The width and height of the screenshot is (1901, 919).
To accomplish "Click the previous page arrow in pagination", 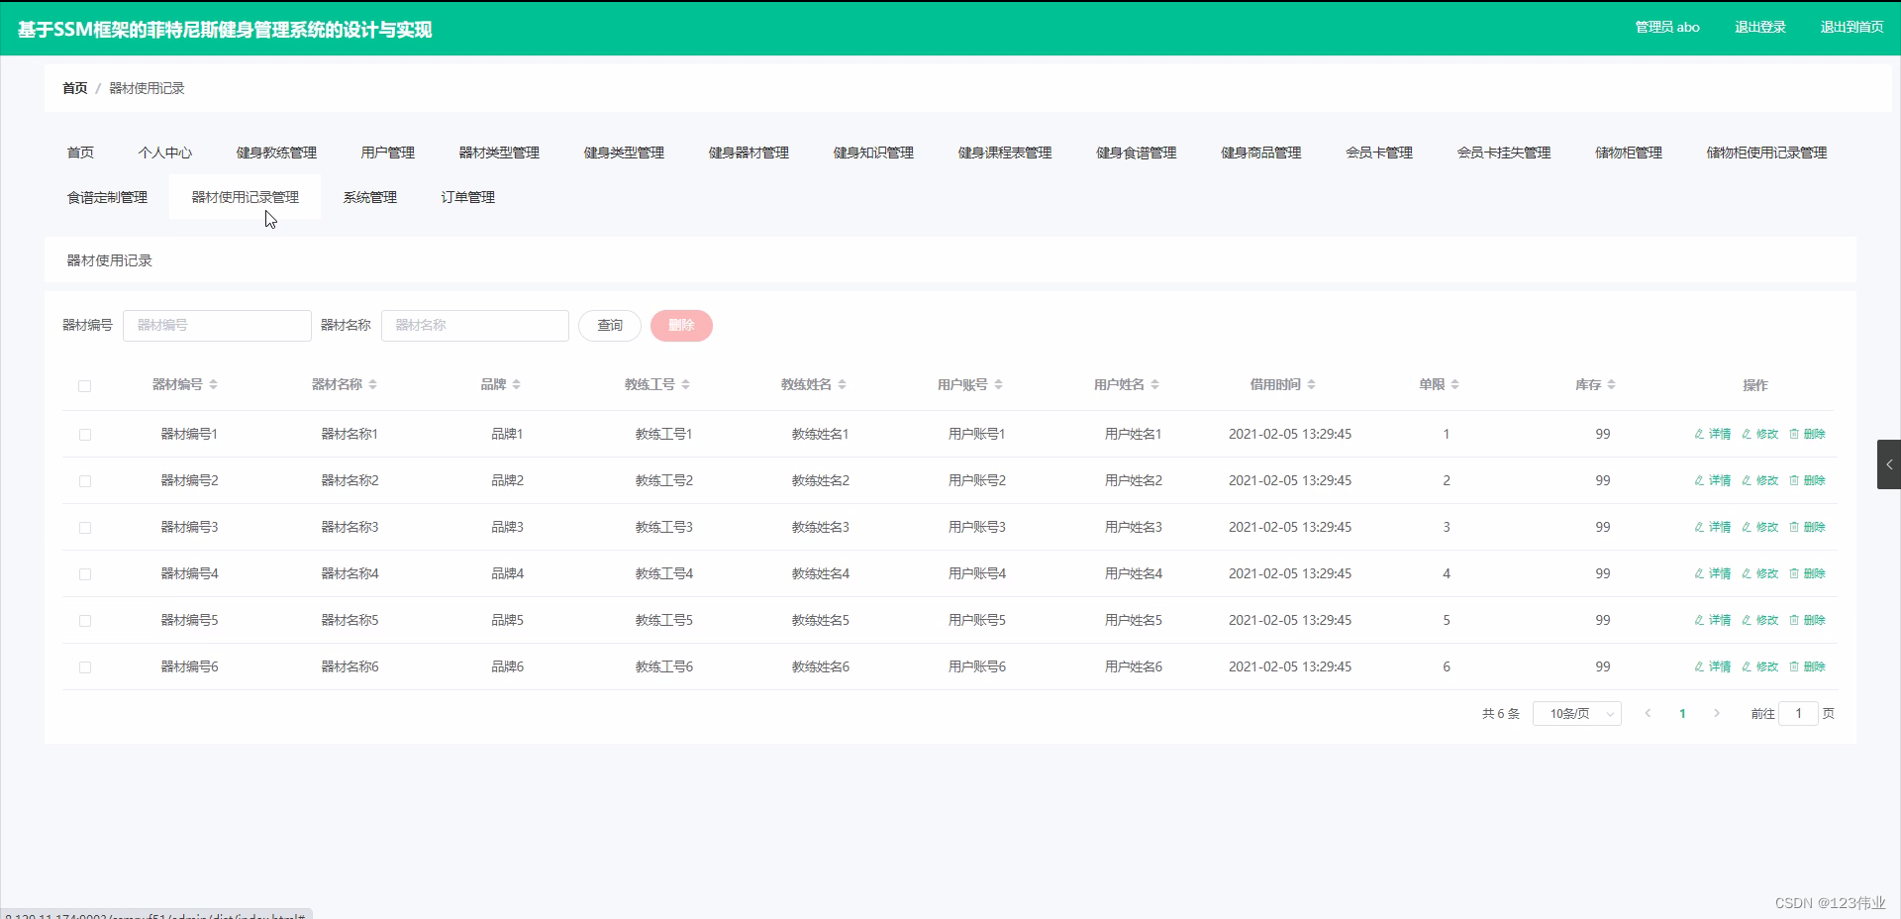I will coord(1648,713).
